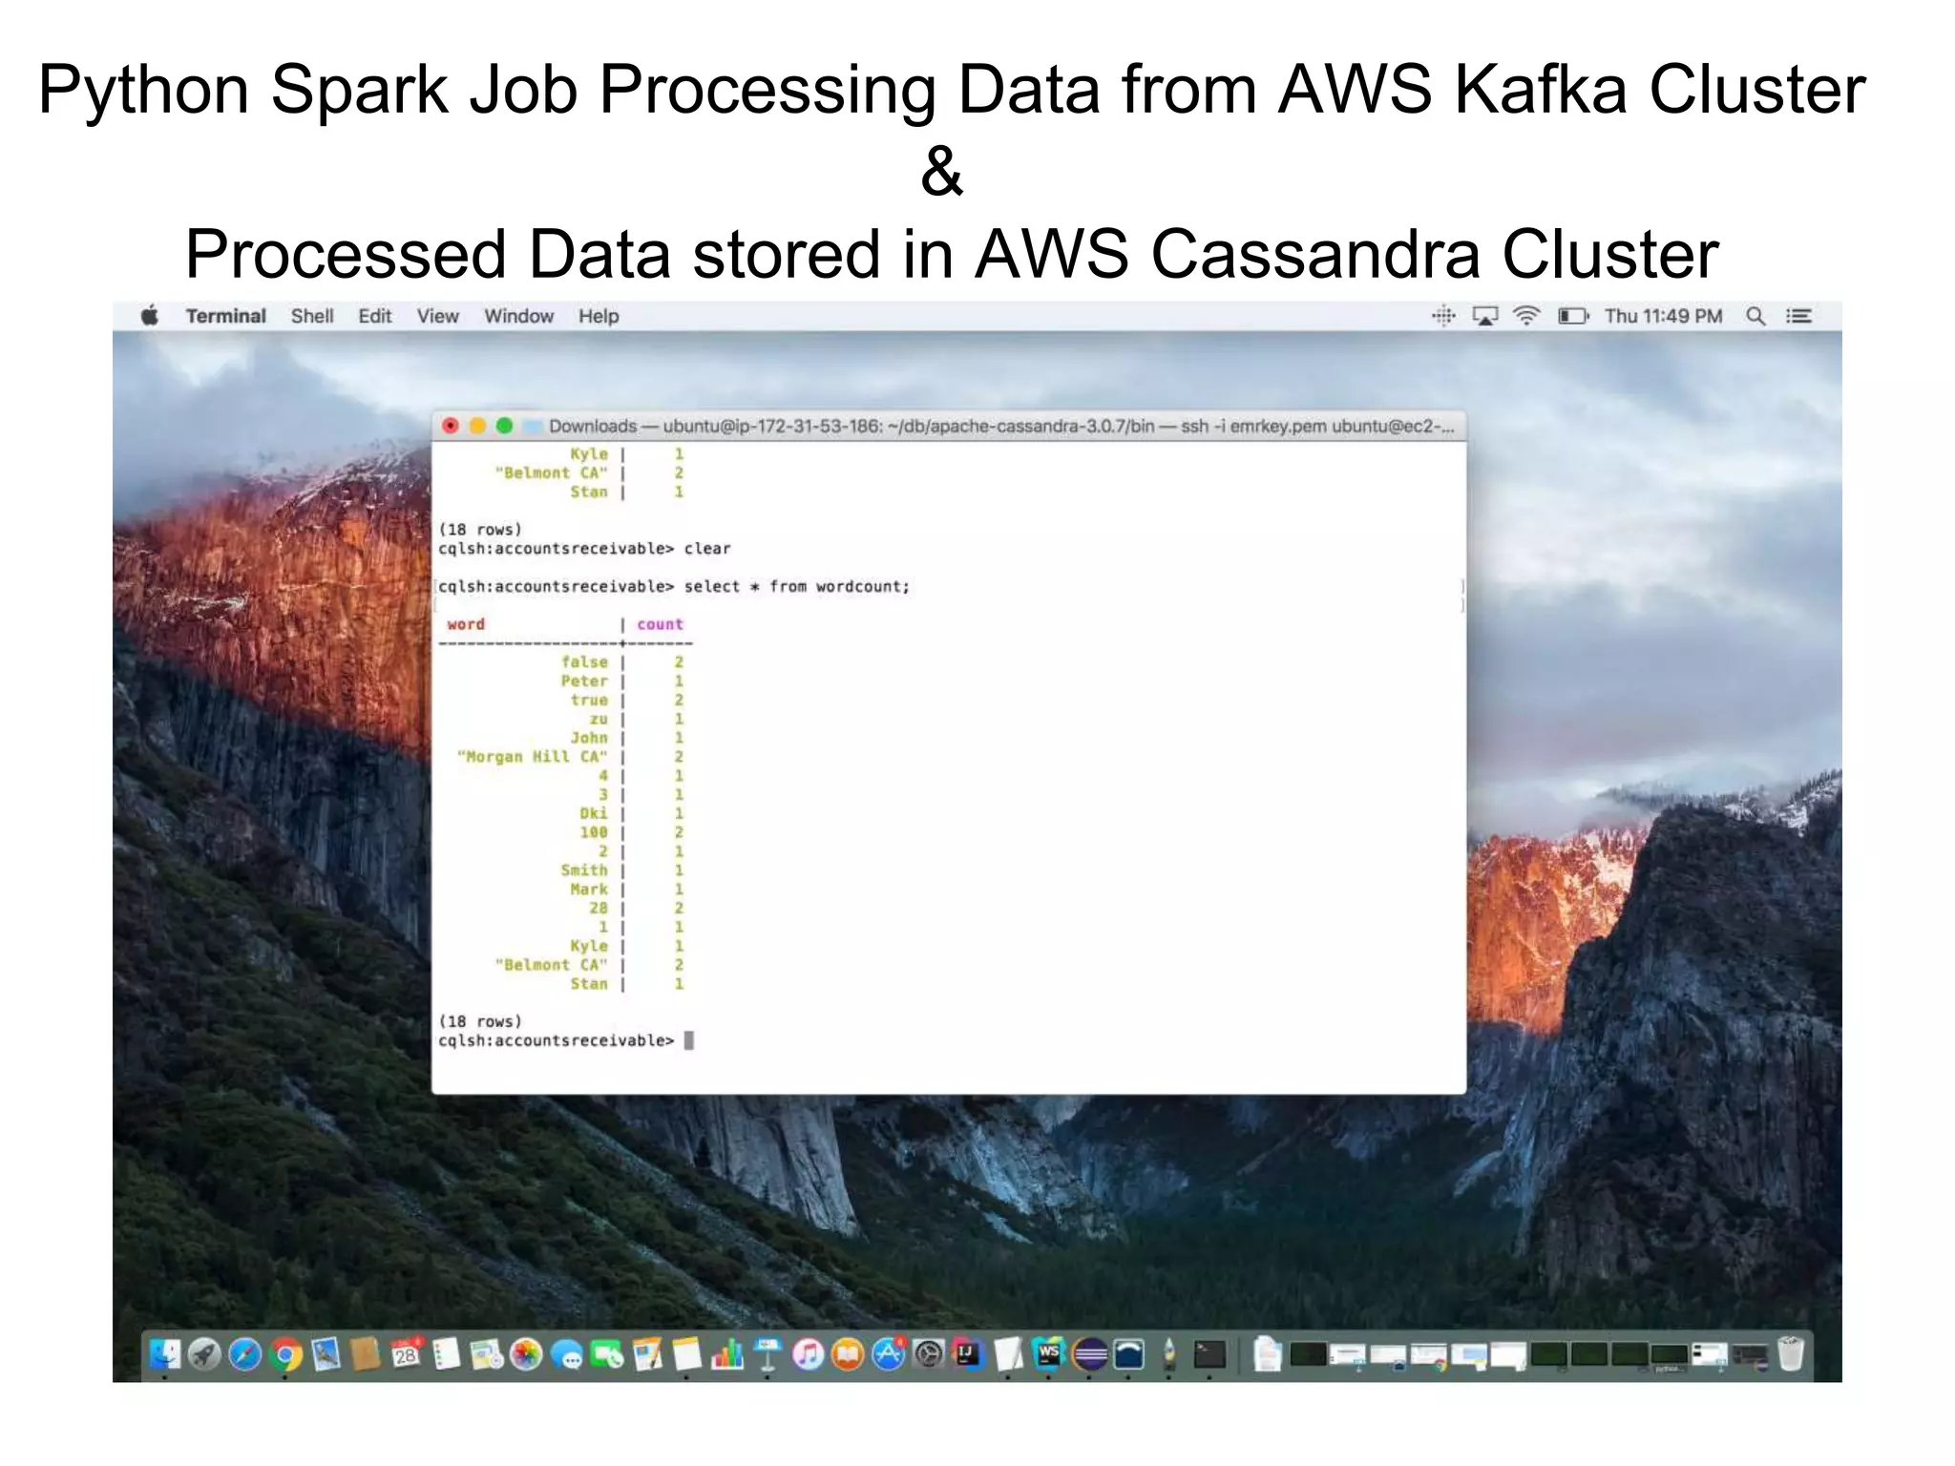Open Photos colorful flower icon in dock

(x=526, y=1354)
